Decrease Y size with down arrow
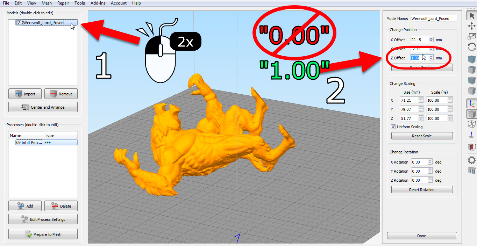 pos(421,111)
